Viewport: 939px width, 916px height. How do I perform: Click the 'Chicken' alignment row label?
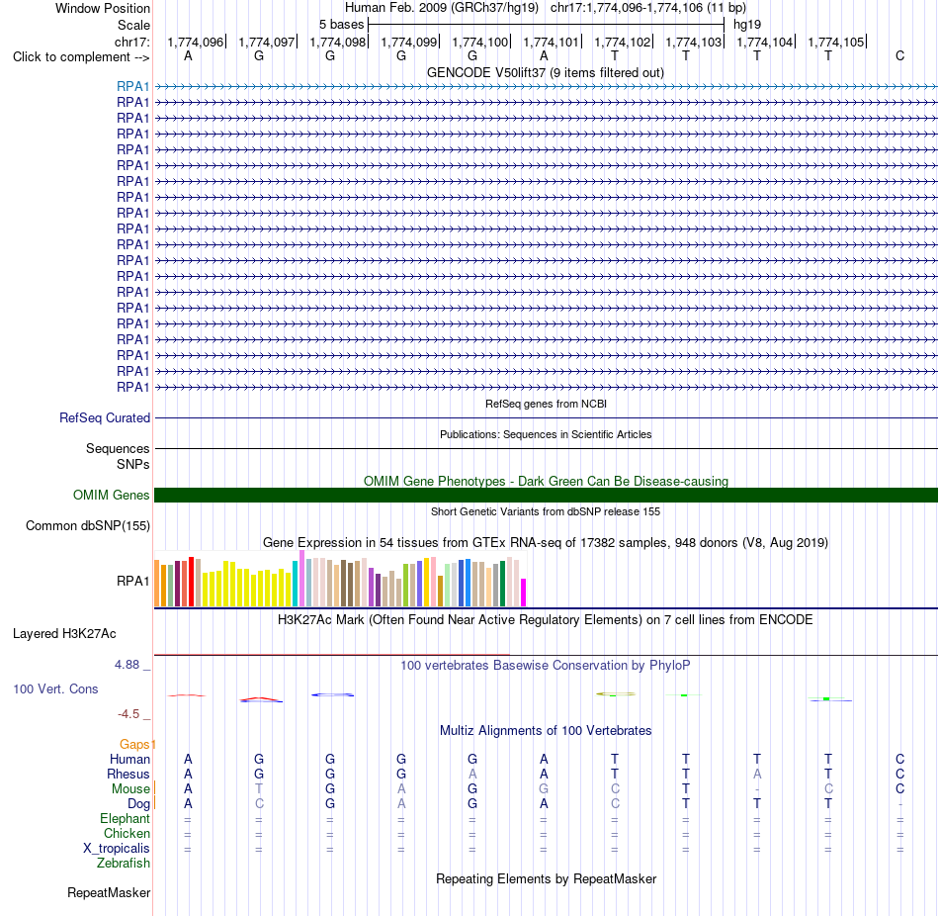click(x=127, y=833)
